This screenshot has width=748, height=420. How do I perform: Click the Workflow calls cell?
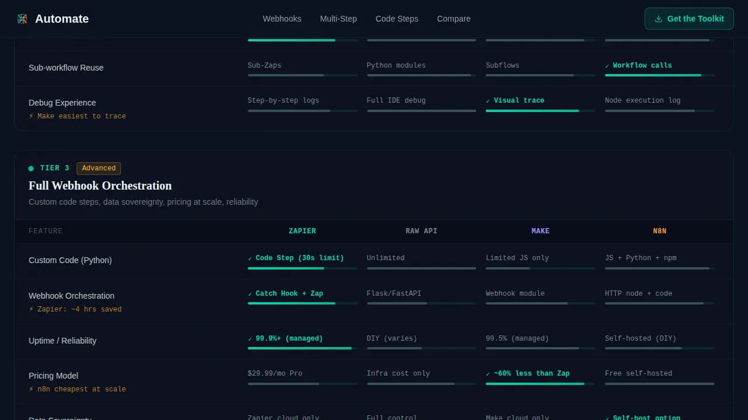(638, 65)
